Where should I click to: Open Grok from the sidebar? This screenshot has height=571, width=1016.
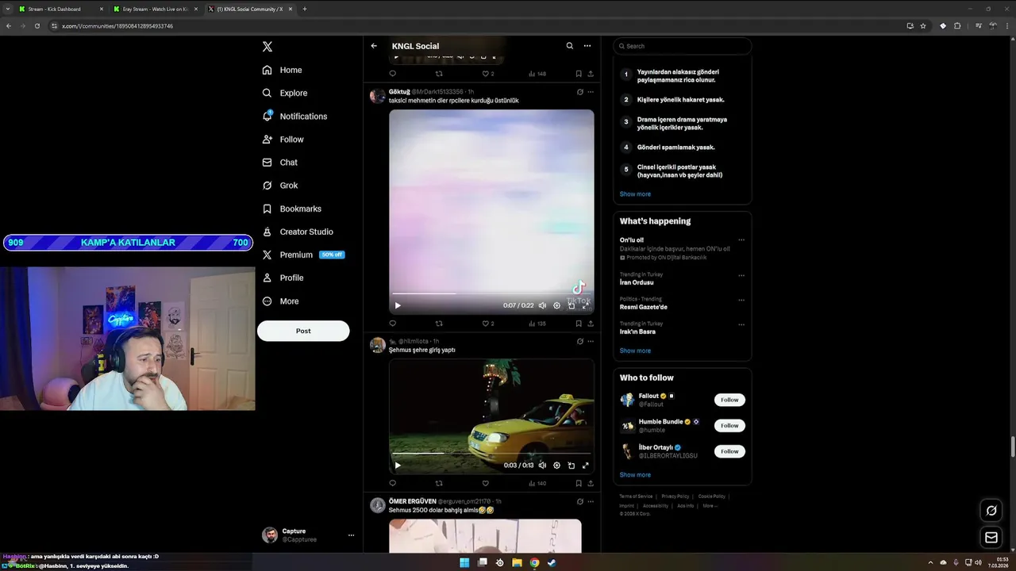280,185
